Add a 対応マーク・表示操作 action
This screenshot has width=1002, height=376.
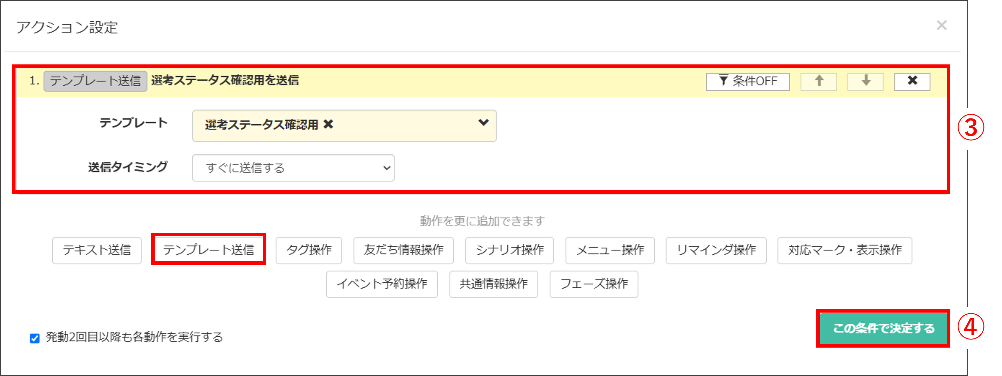coord(845,250)
